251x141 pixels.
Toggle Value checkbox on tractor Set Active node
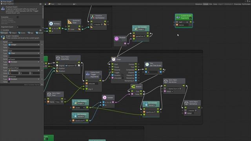coord(193,113)
